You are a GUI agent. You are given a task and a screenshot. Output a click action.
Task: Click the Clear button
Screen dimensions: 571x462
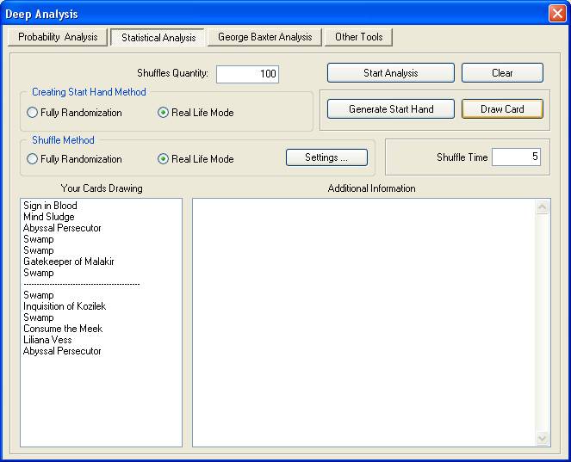pos(502,73)
